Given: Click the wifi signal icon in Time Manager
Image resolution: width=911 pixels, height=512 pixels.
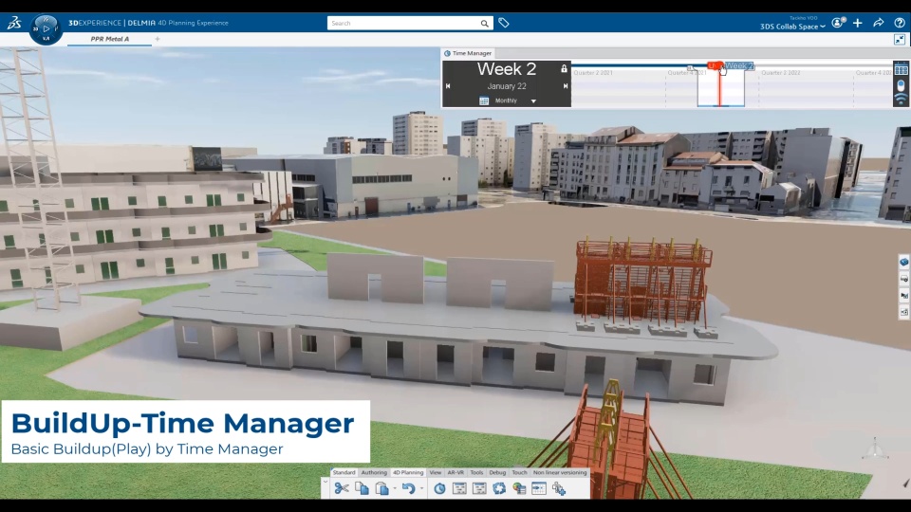Looking at the screenshot, I should [x=902, y=100].
